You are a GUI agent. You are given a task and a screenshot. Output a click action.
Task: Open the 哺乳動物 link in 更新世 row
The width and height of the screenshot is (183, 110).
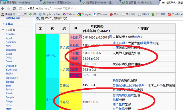[x=146, y=43]
